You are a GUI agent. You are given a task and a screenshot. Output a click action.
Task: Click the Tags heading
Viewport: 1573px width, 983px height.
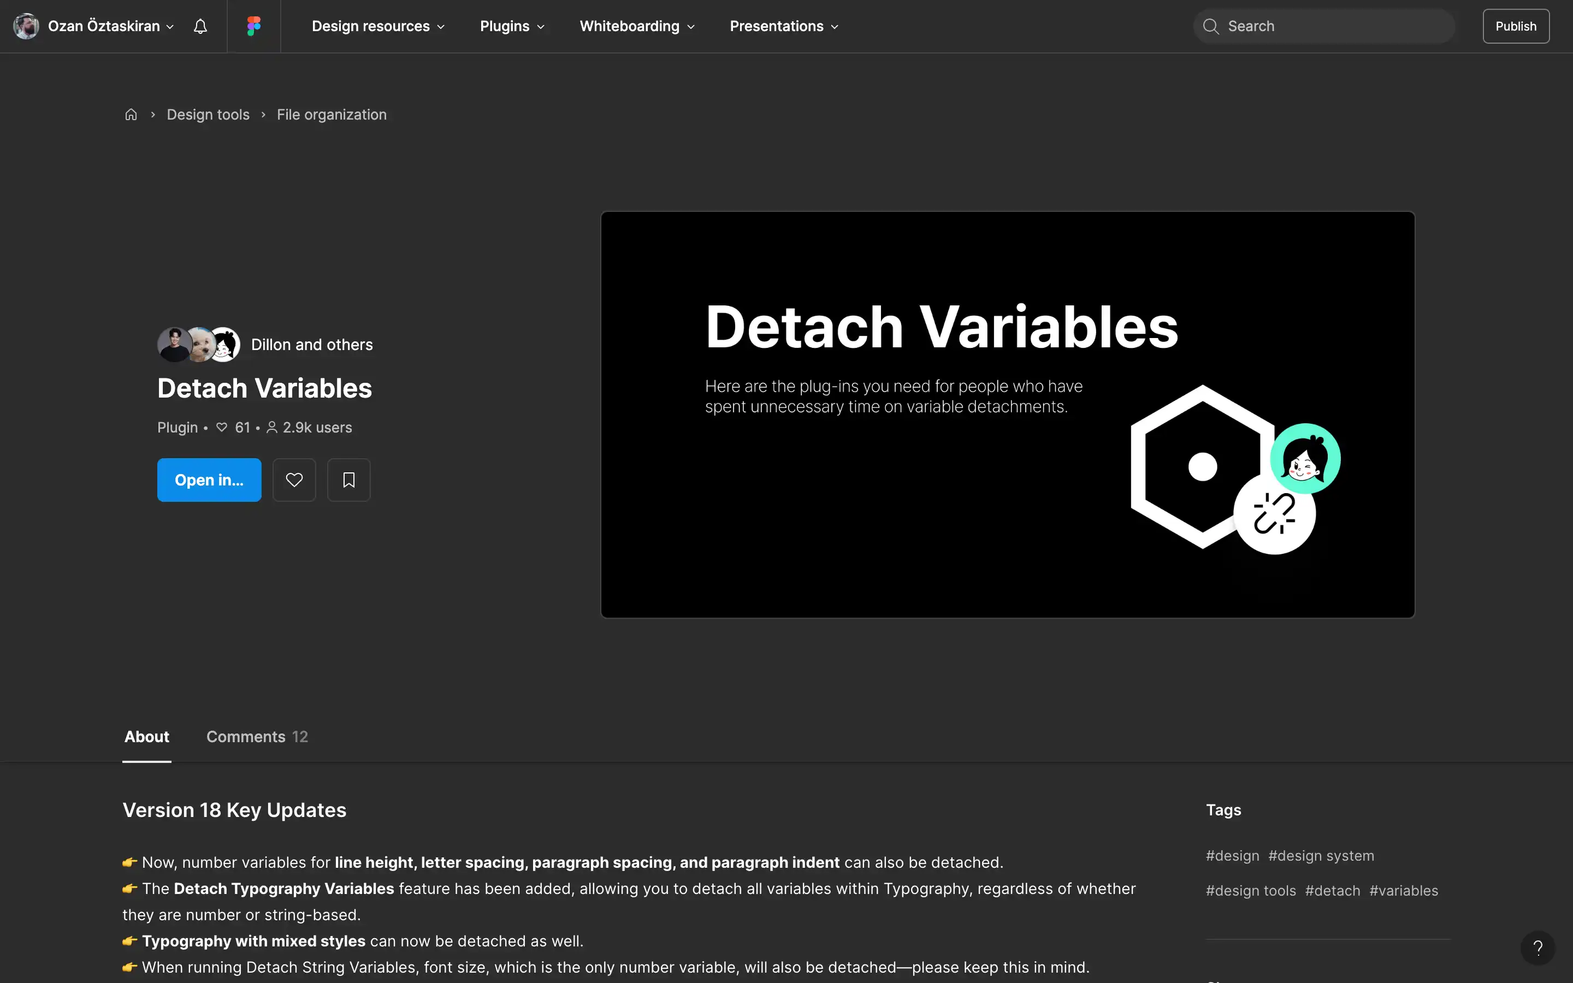1223,810
